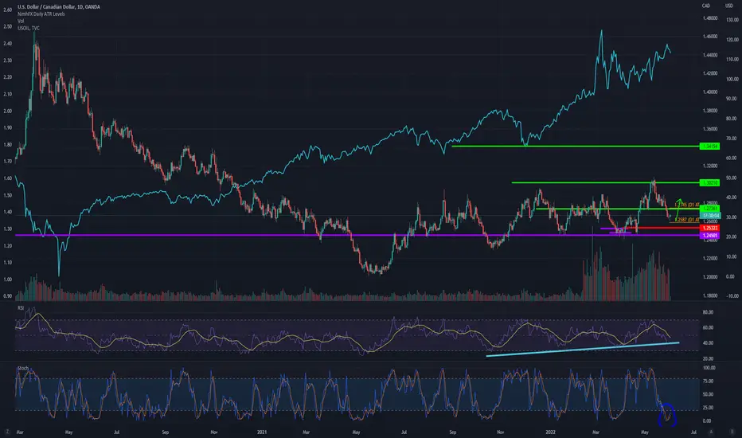742x438 pixels.
Task: Click the 80.00 level on RSI scale
Action: pyautogui.click(x=708, y=312)
